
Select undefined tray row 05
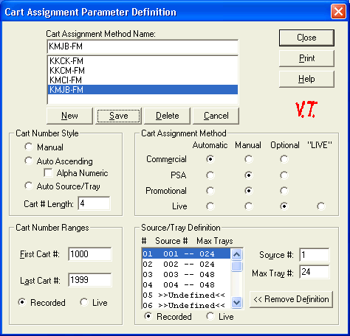tap(186, 295)
